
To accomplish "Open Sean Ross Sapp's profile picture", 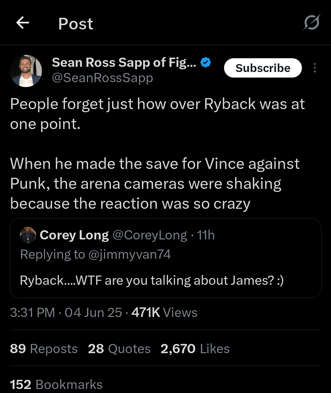I will click(x=26, y=71).
